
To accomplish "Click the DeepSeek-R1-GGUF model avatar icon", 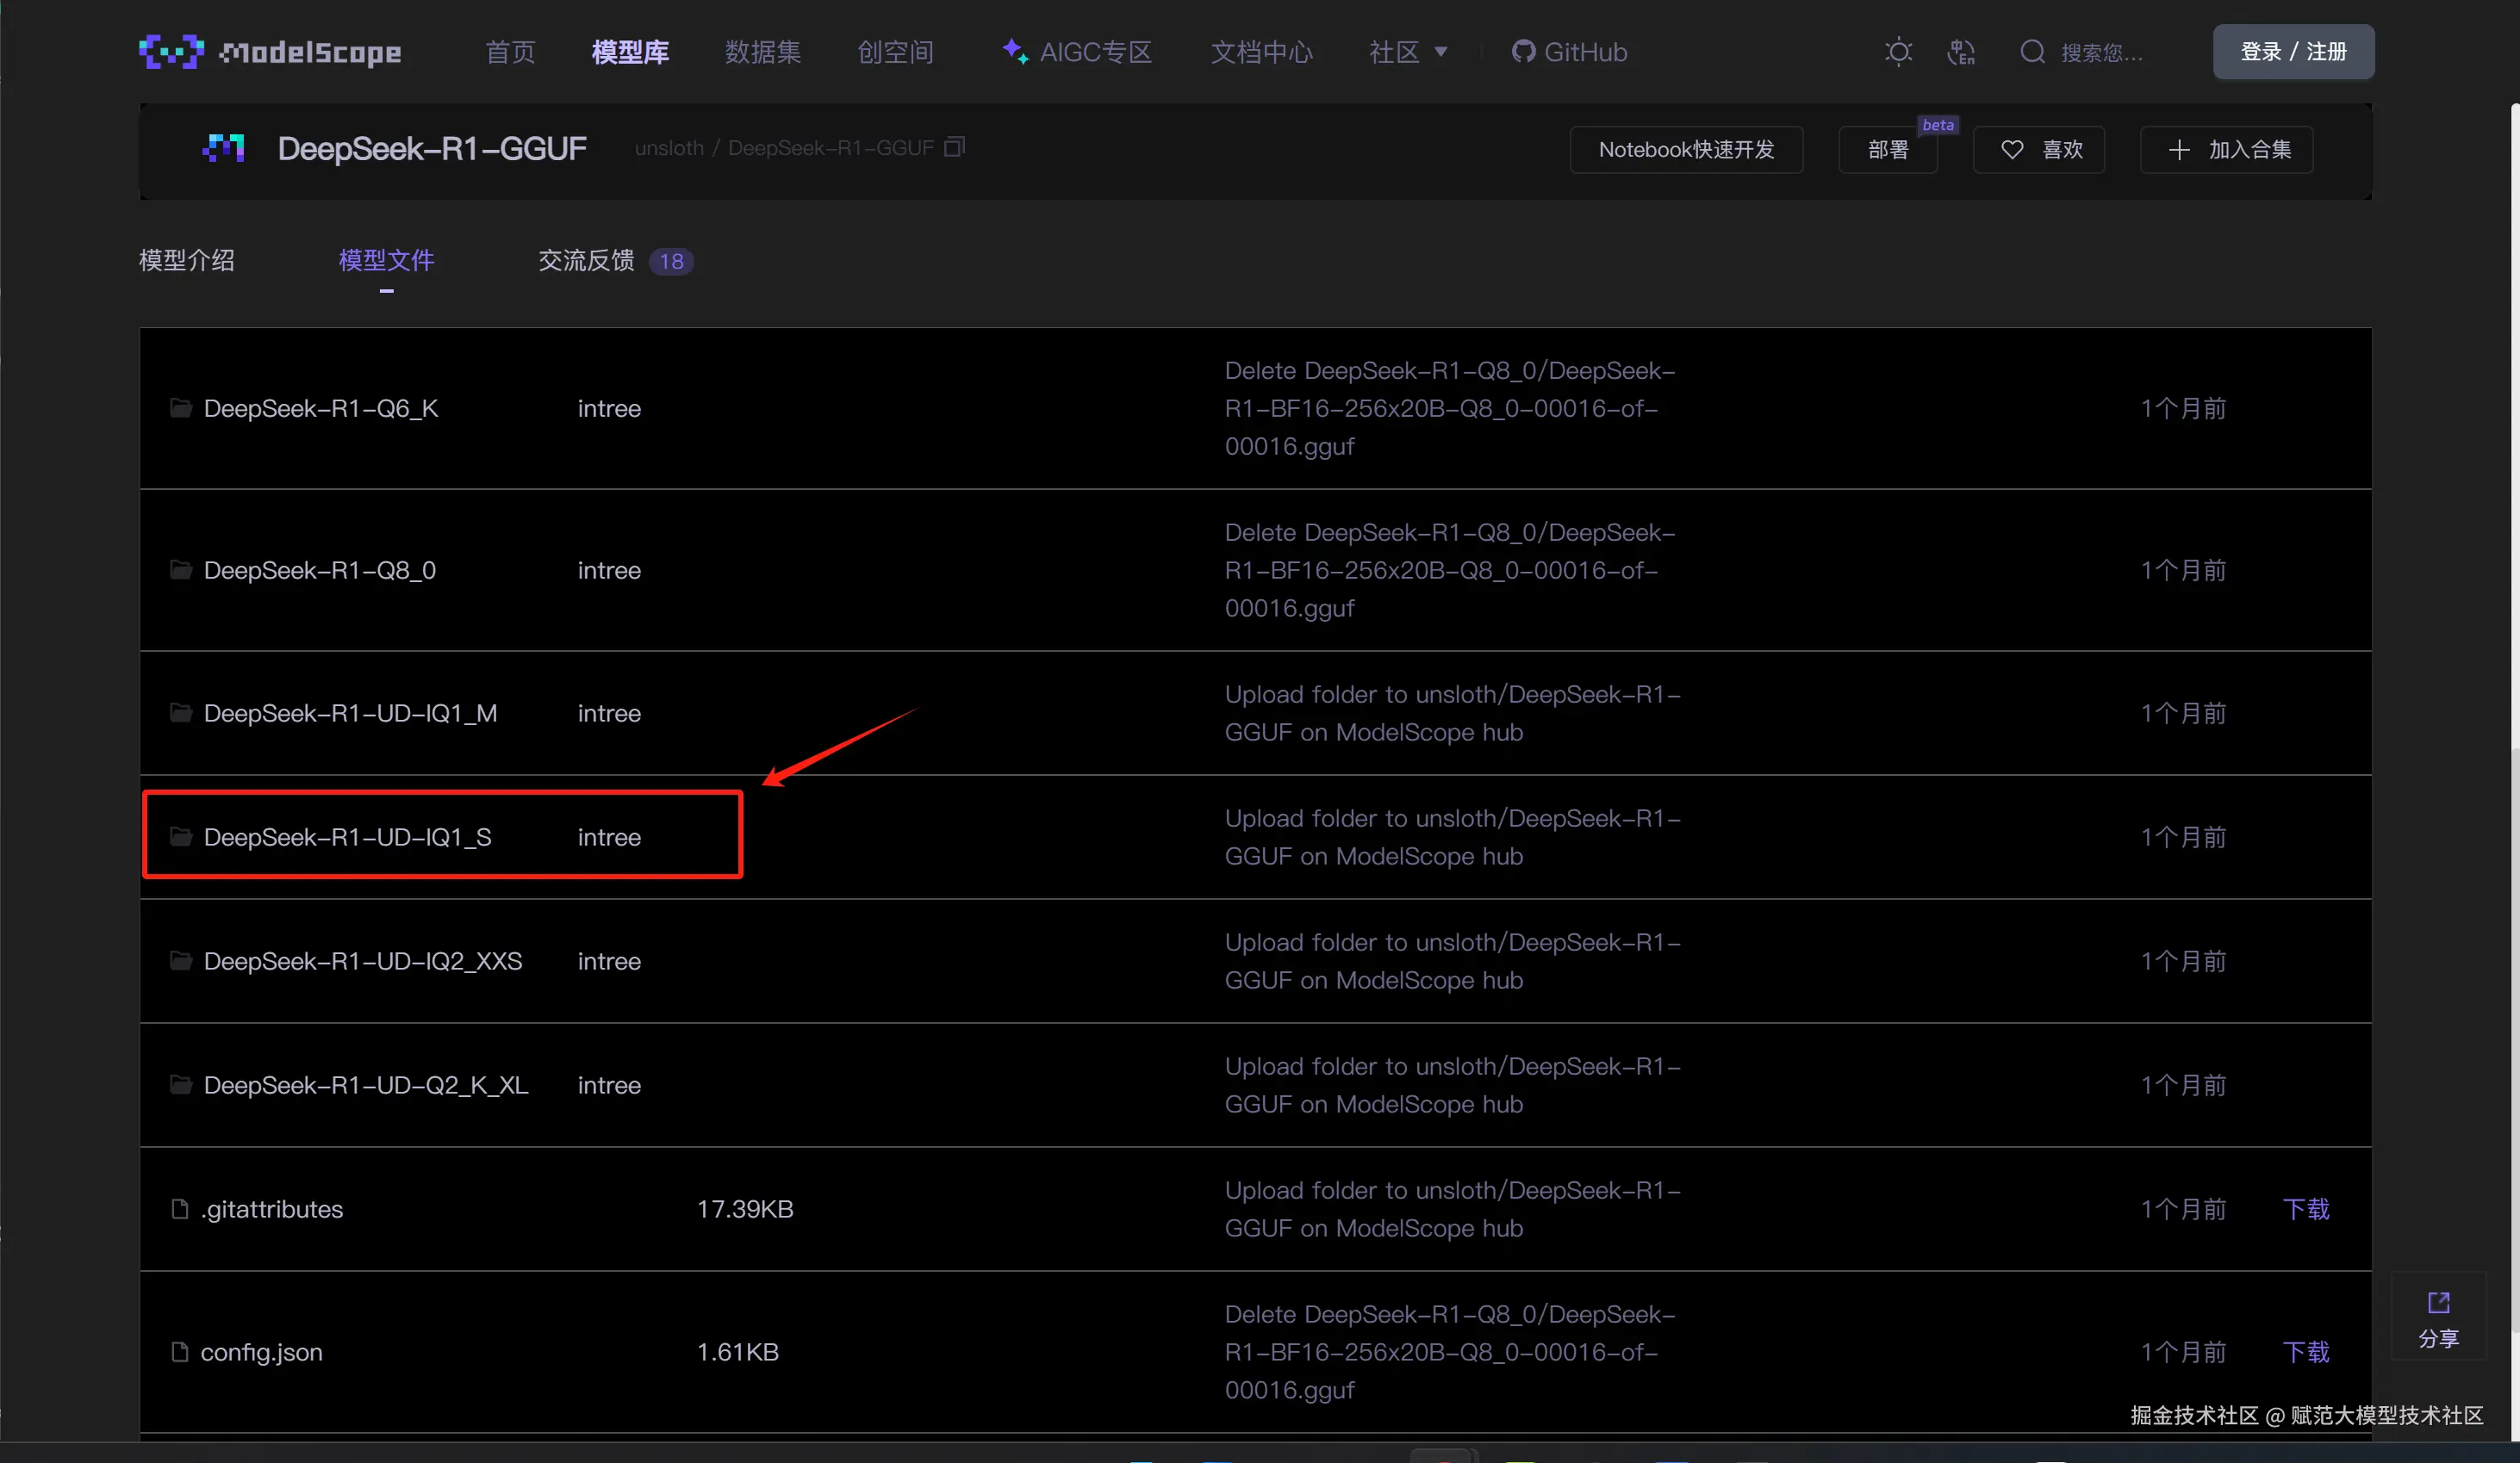I will [x=223, y=148].
